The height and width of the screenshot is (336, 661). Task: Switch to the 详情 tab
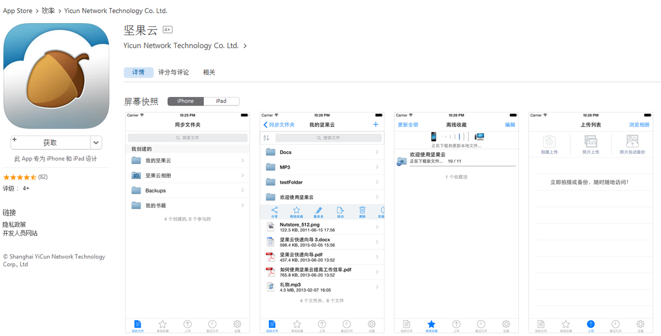[x=138, y=73]
